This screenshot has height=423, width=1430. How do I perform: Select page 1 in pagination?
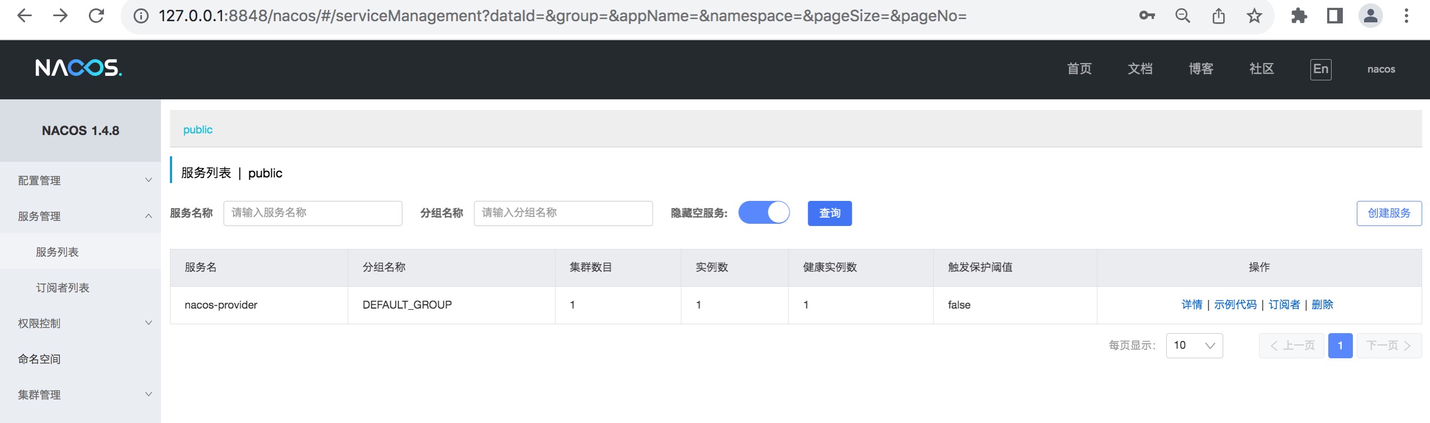1340,345
